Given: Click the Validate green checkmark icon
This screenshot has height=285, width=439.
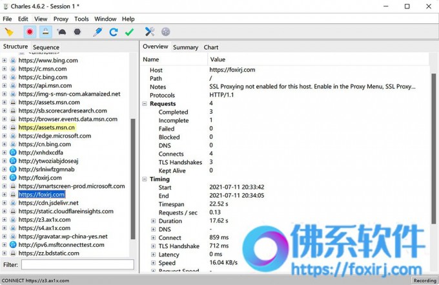Looking at the screenshot, I should [x=129, y=32].
